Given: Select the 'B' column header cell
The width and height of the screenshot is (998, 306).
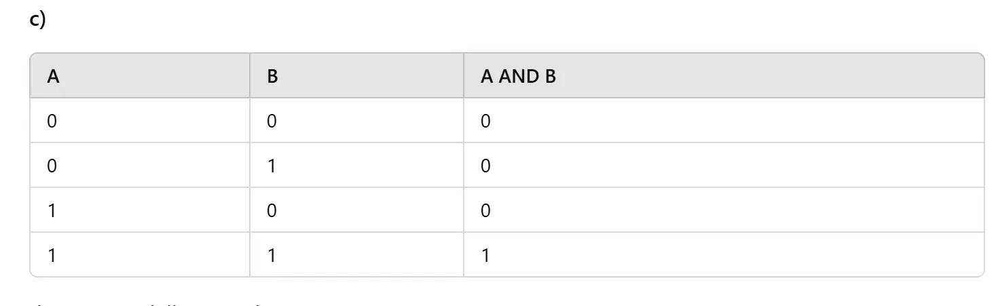Looking at the screenshot, I should 356,76.
